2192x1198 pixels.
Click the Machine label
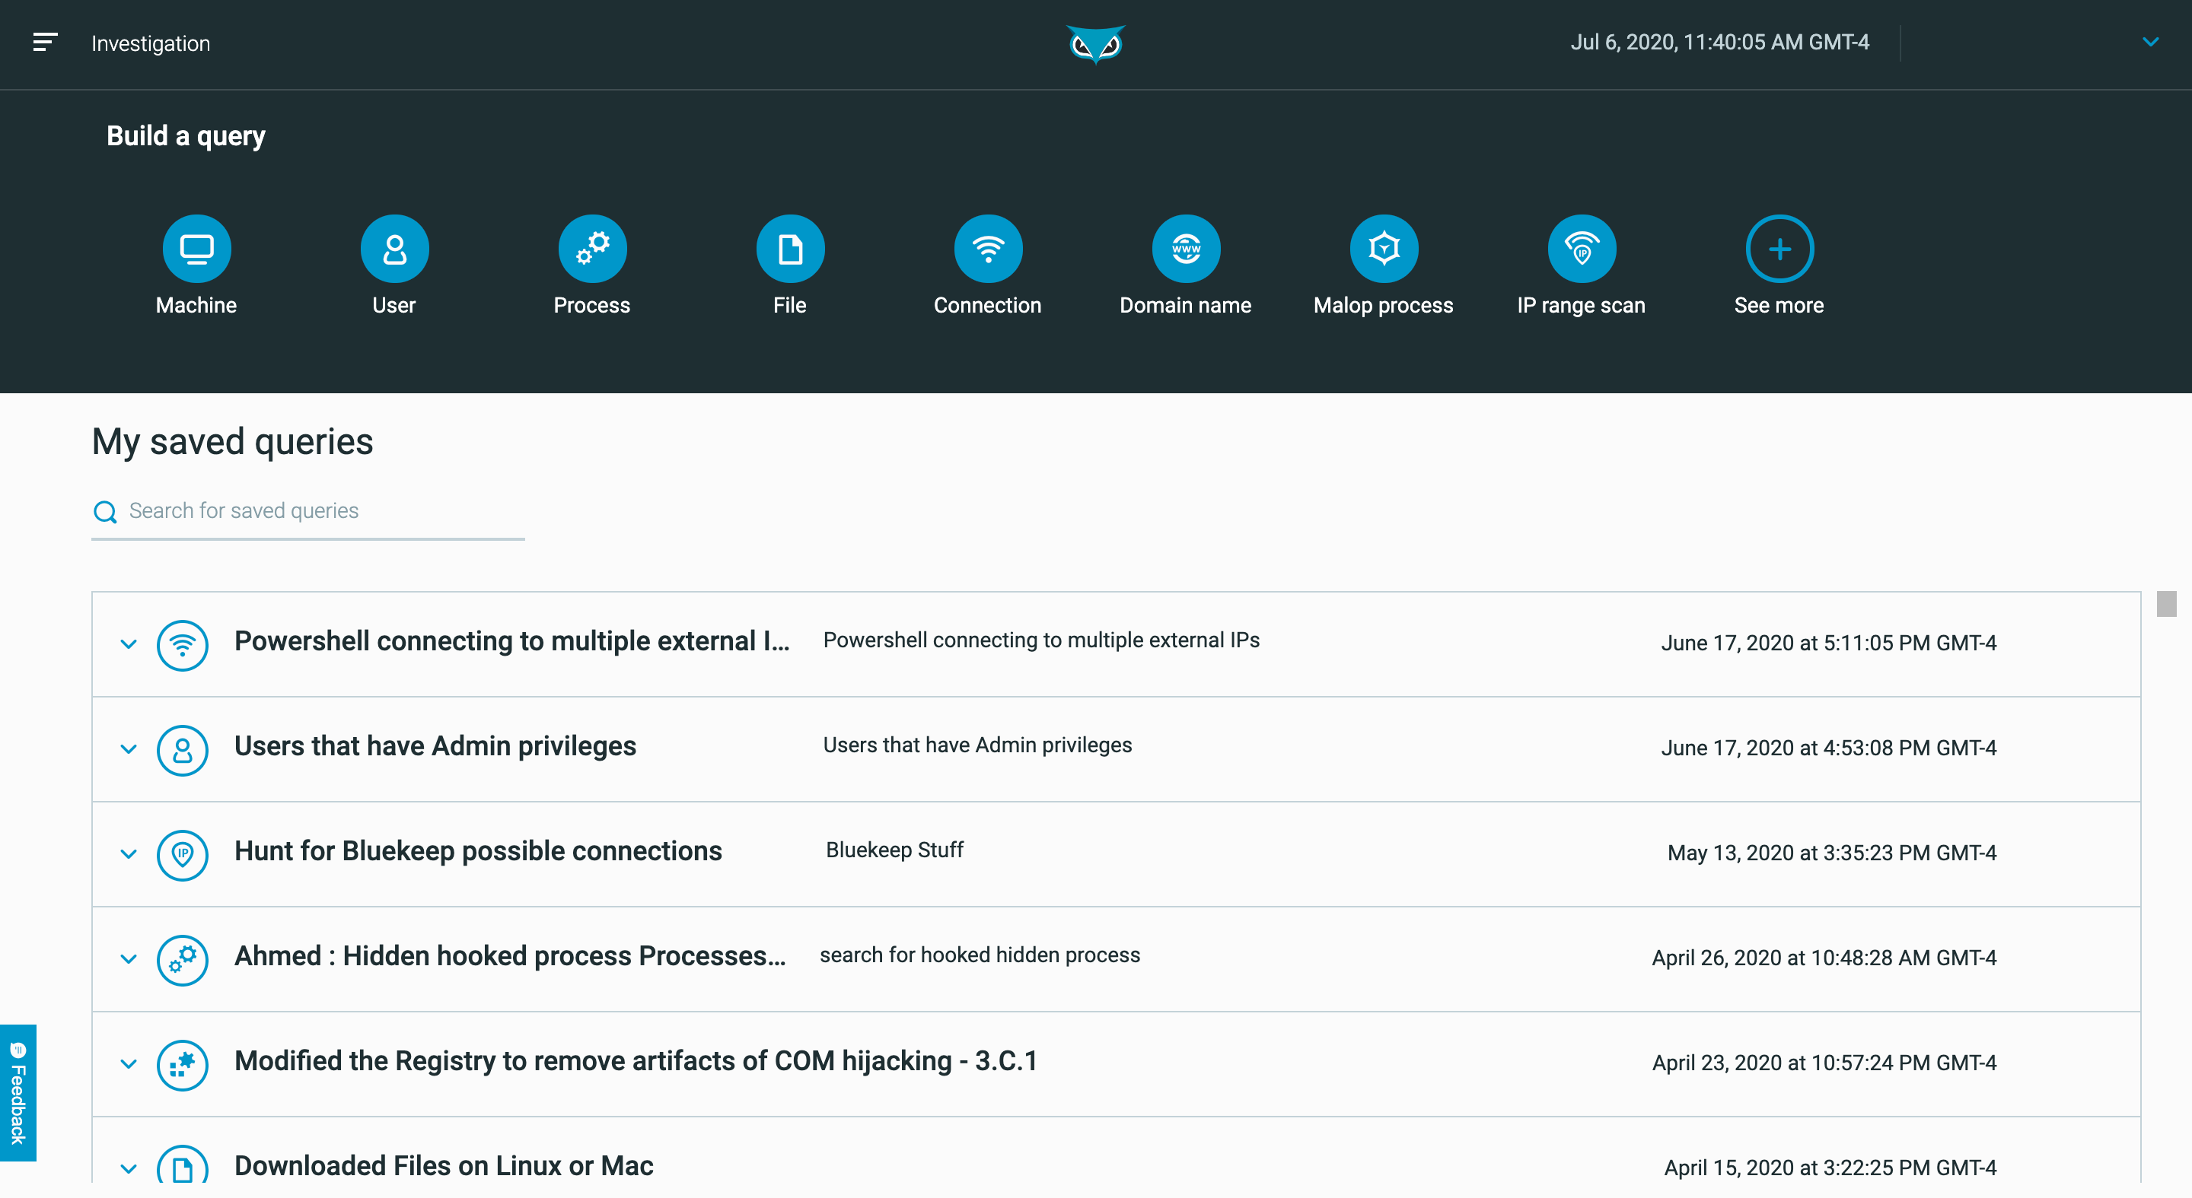click(196, 305)
